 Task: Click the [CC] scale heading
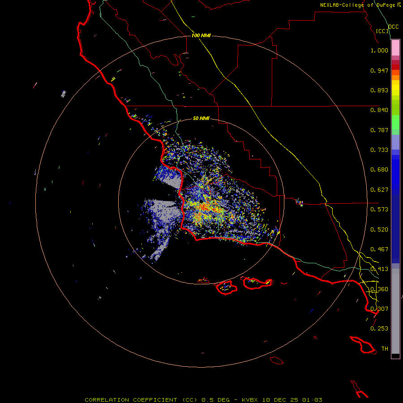tap(382, 31)
